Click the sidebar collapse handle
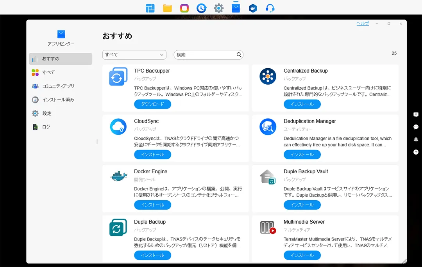Viewport: 422px width, 267px height. pos(97,142)
